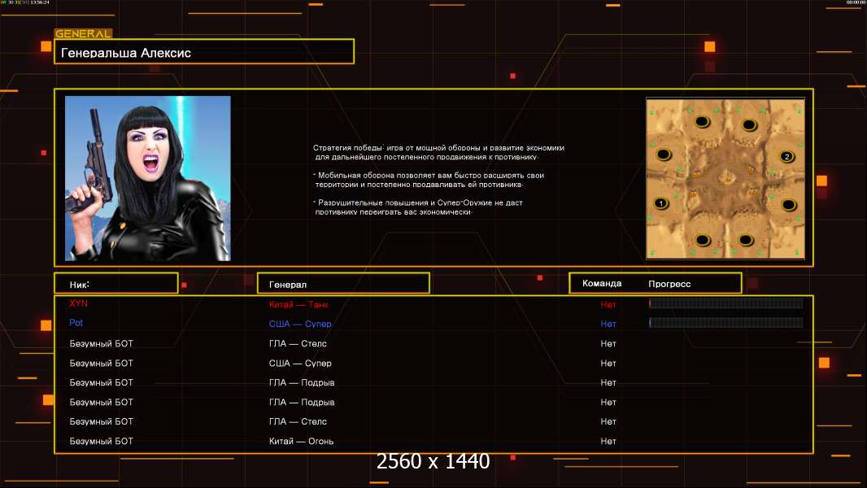Click XYN's red Нет team value
867x488 pixels.
(x=608, y=304)
